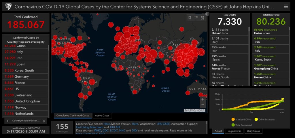
Task: Open the DXY data source link
Action: pos(135,131)
